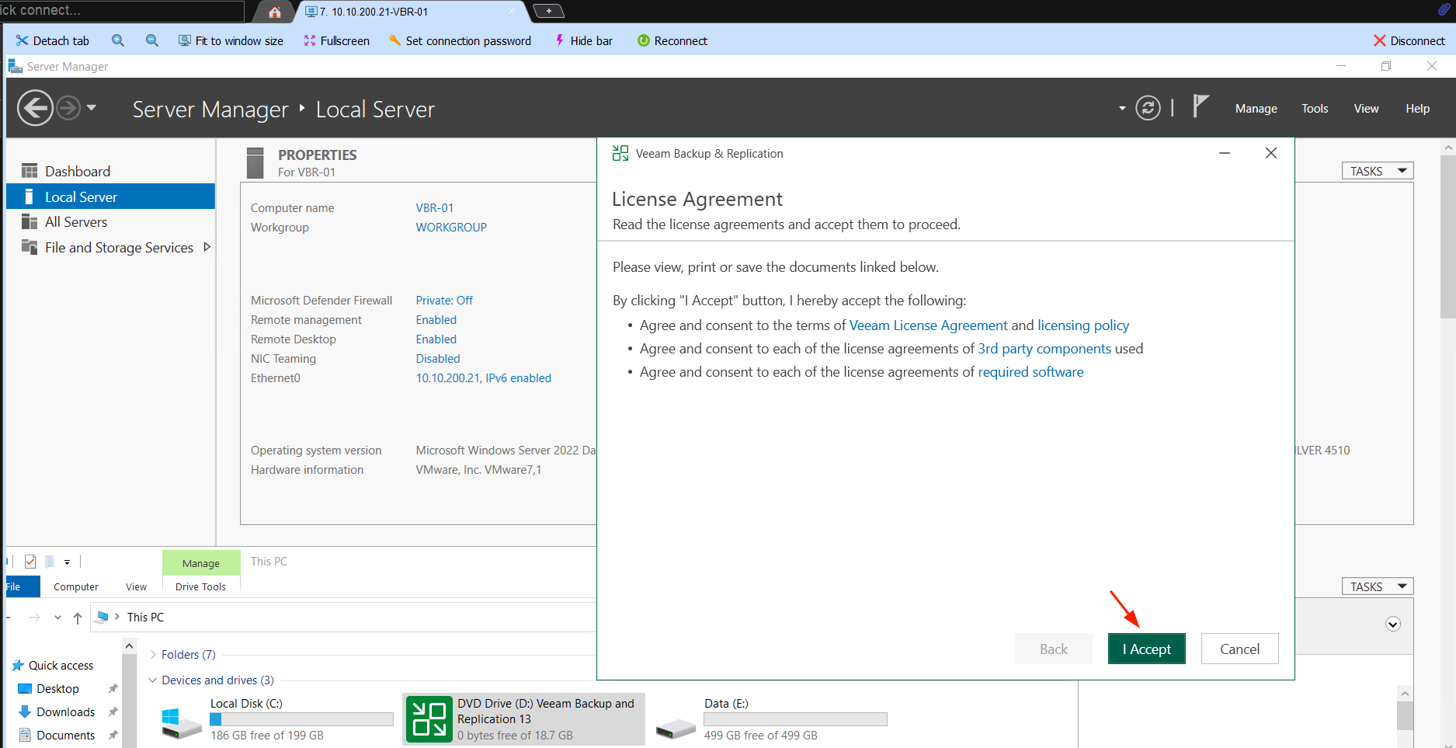Click Cancel in Veeam installer
This screenshot has width=1456, height=748.
(1240, 649)
